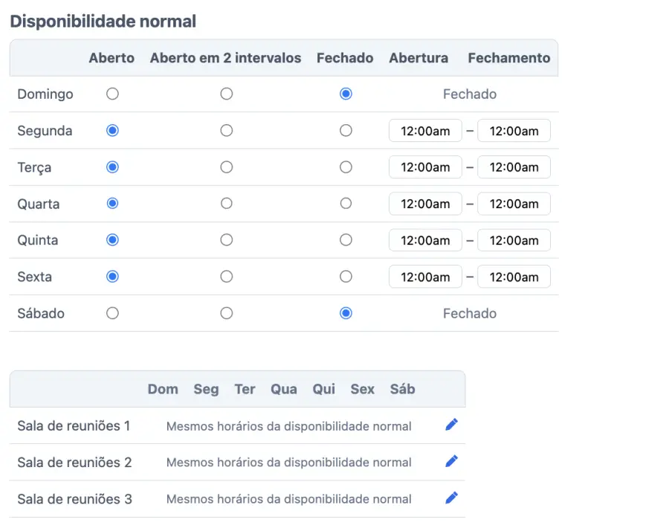The width and height of the screenshot is (669, 531).
Task: Edit Sala de reuniões 3 schedule
Action: [451, 498]
